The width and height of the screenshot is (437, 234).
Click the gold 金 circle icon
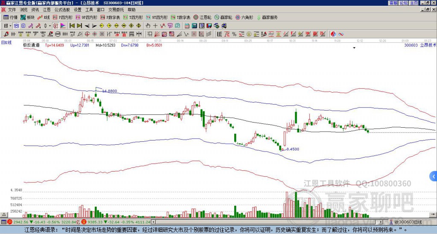249,34
